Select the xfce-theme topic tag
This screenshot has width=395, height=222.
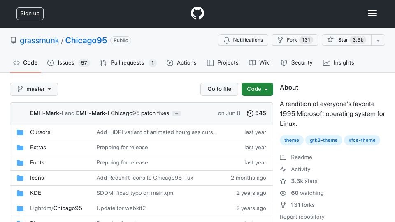click(362, 140)
